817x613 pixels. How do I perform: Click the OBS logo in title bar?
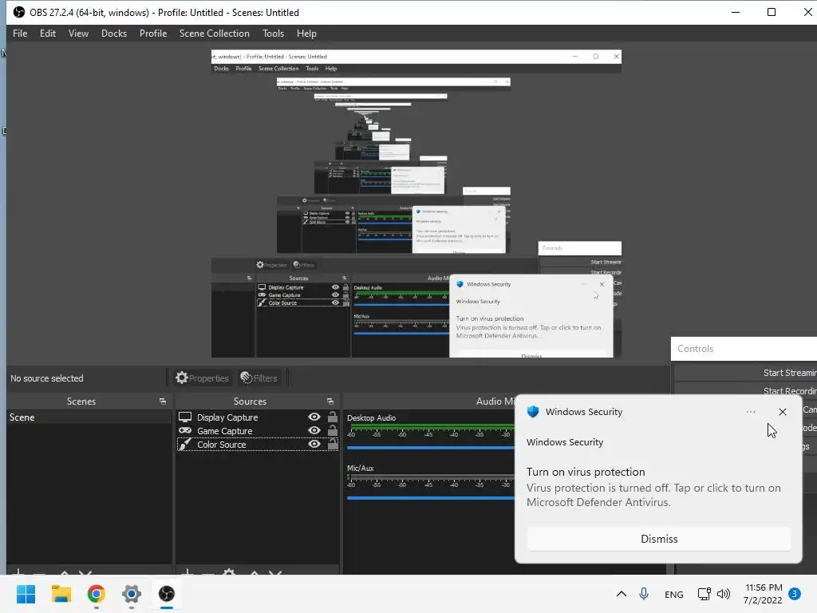(x=19, y=12)
